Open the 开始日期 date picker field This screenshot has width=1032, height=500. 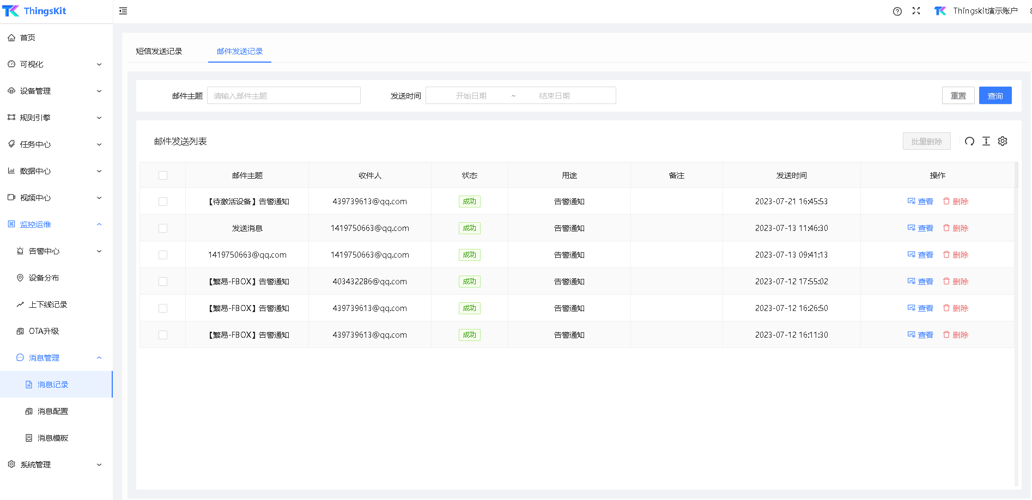[x=471, y=96]
